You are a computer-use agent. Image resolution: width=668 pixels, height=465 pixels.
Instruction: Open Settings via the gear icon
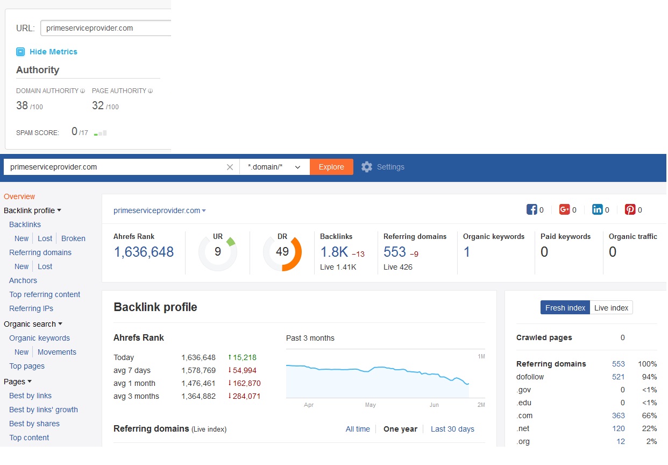click(367, 167)
